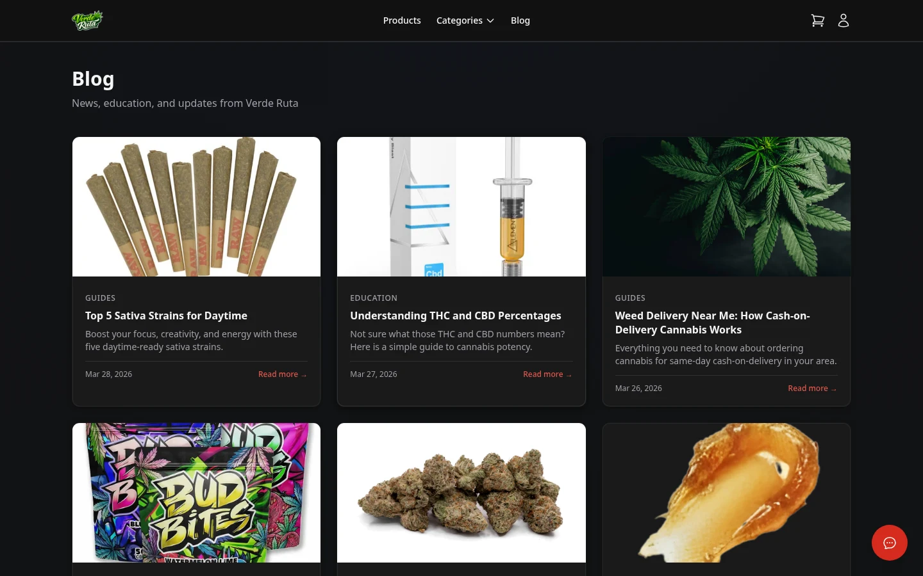This screenshot has height=576, width=923.
Task: Click the Verde Ruta logo
Action: [87, 20]
